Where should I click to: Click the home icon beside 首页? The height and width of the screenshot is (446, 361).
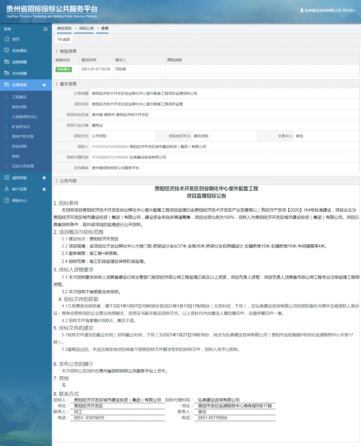(x=7, y=39)
